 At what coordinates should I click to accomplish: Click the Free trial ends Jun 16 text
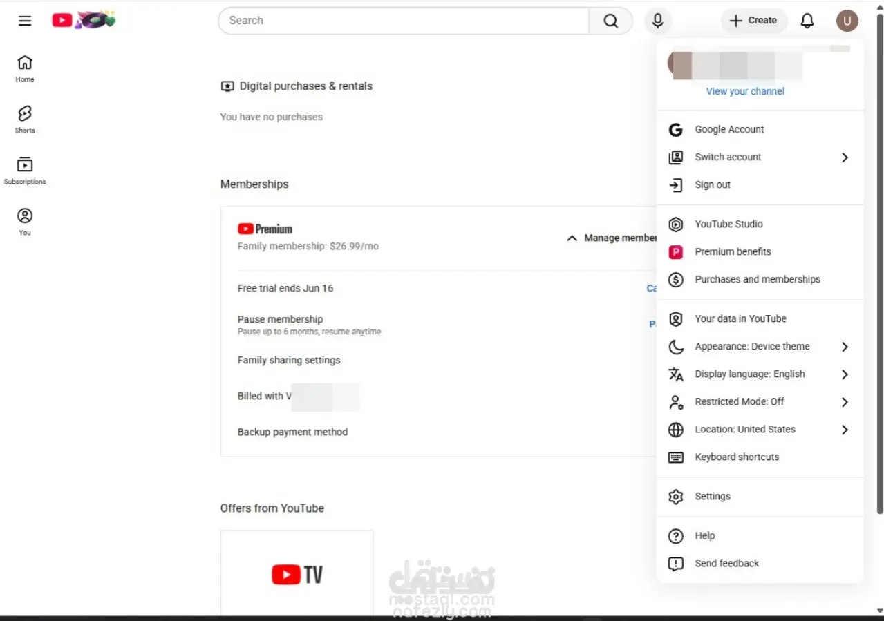pyautogui.click(x=285, y=289)
